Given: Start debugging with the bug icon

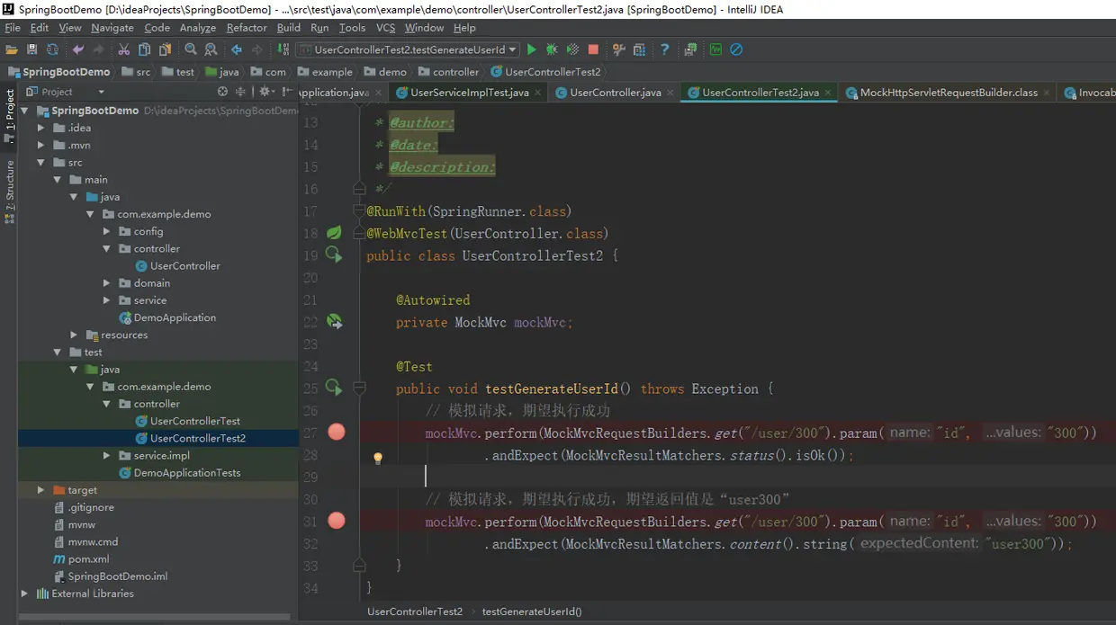Looking at the screenshot, I should [552, 49].
